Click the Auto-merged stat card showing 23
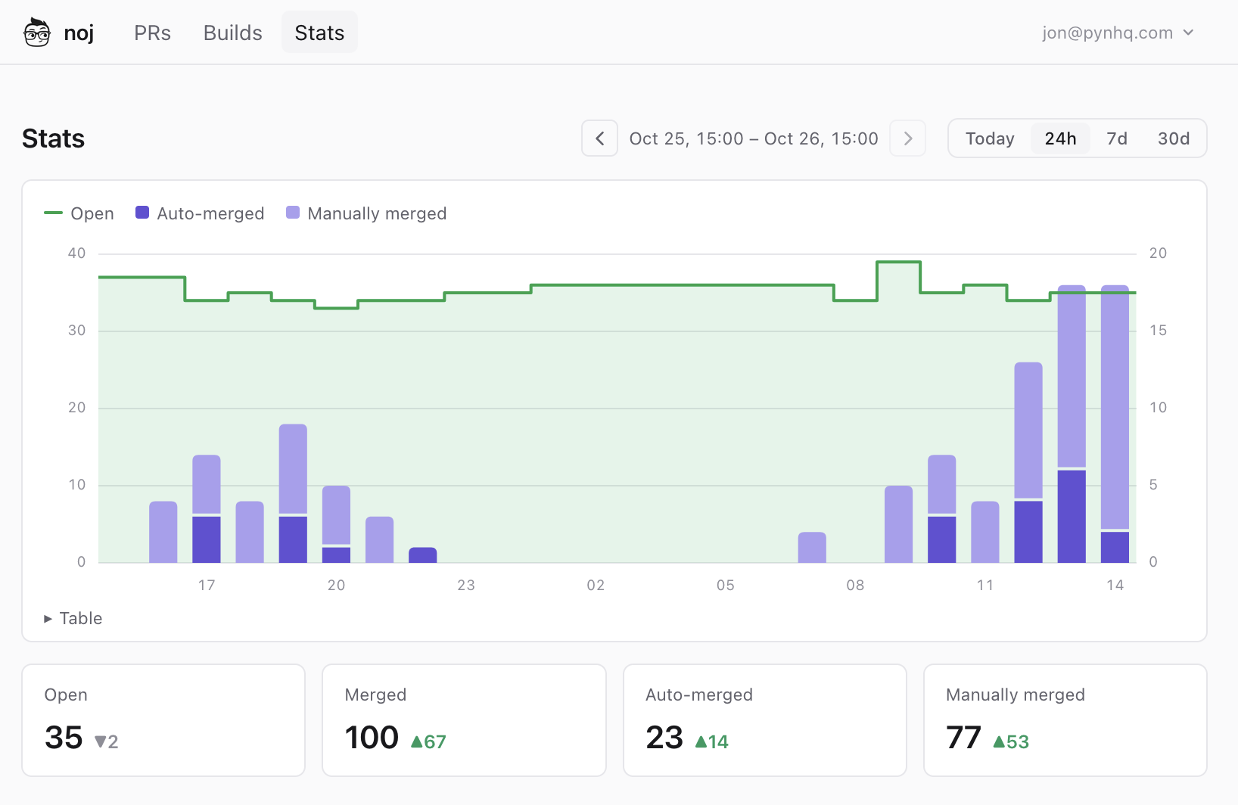 point(764,720)
